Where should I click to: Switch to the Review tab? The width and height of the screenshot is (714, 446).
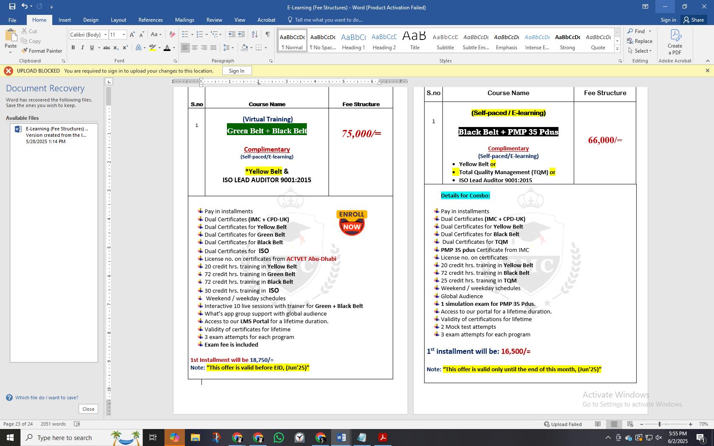214,20
